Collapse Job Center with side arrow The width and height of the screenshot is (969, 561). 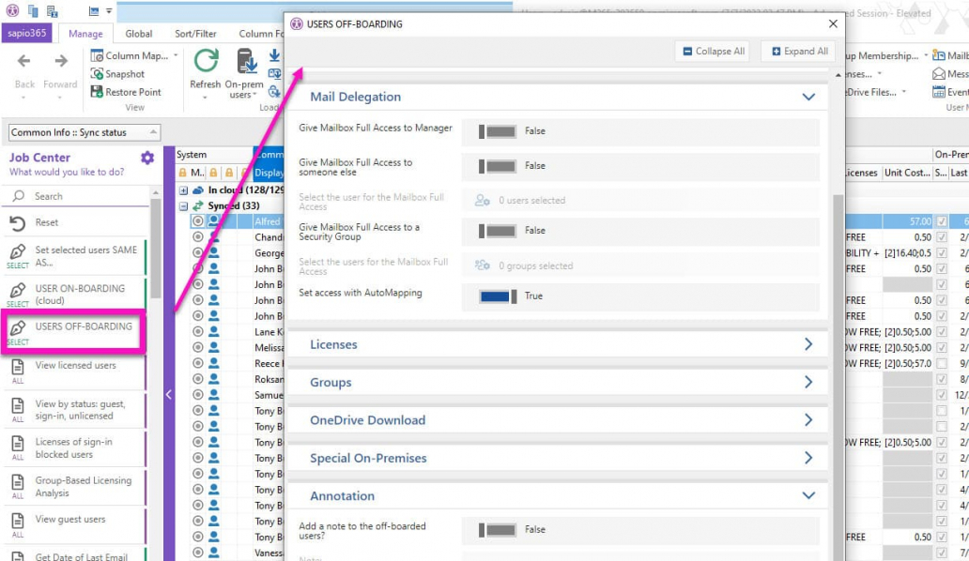(169, 394)
